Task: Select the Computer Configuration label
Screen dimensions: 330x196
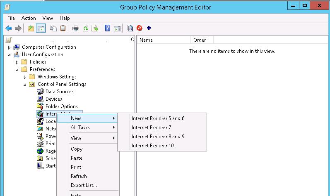Action: coord(49,47)
